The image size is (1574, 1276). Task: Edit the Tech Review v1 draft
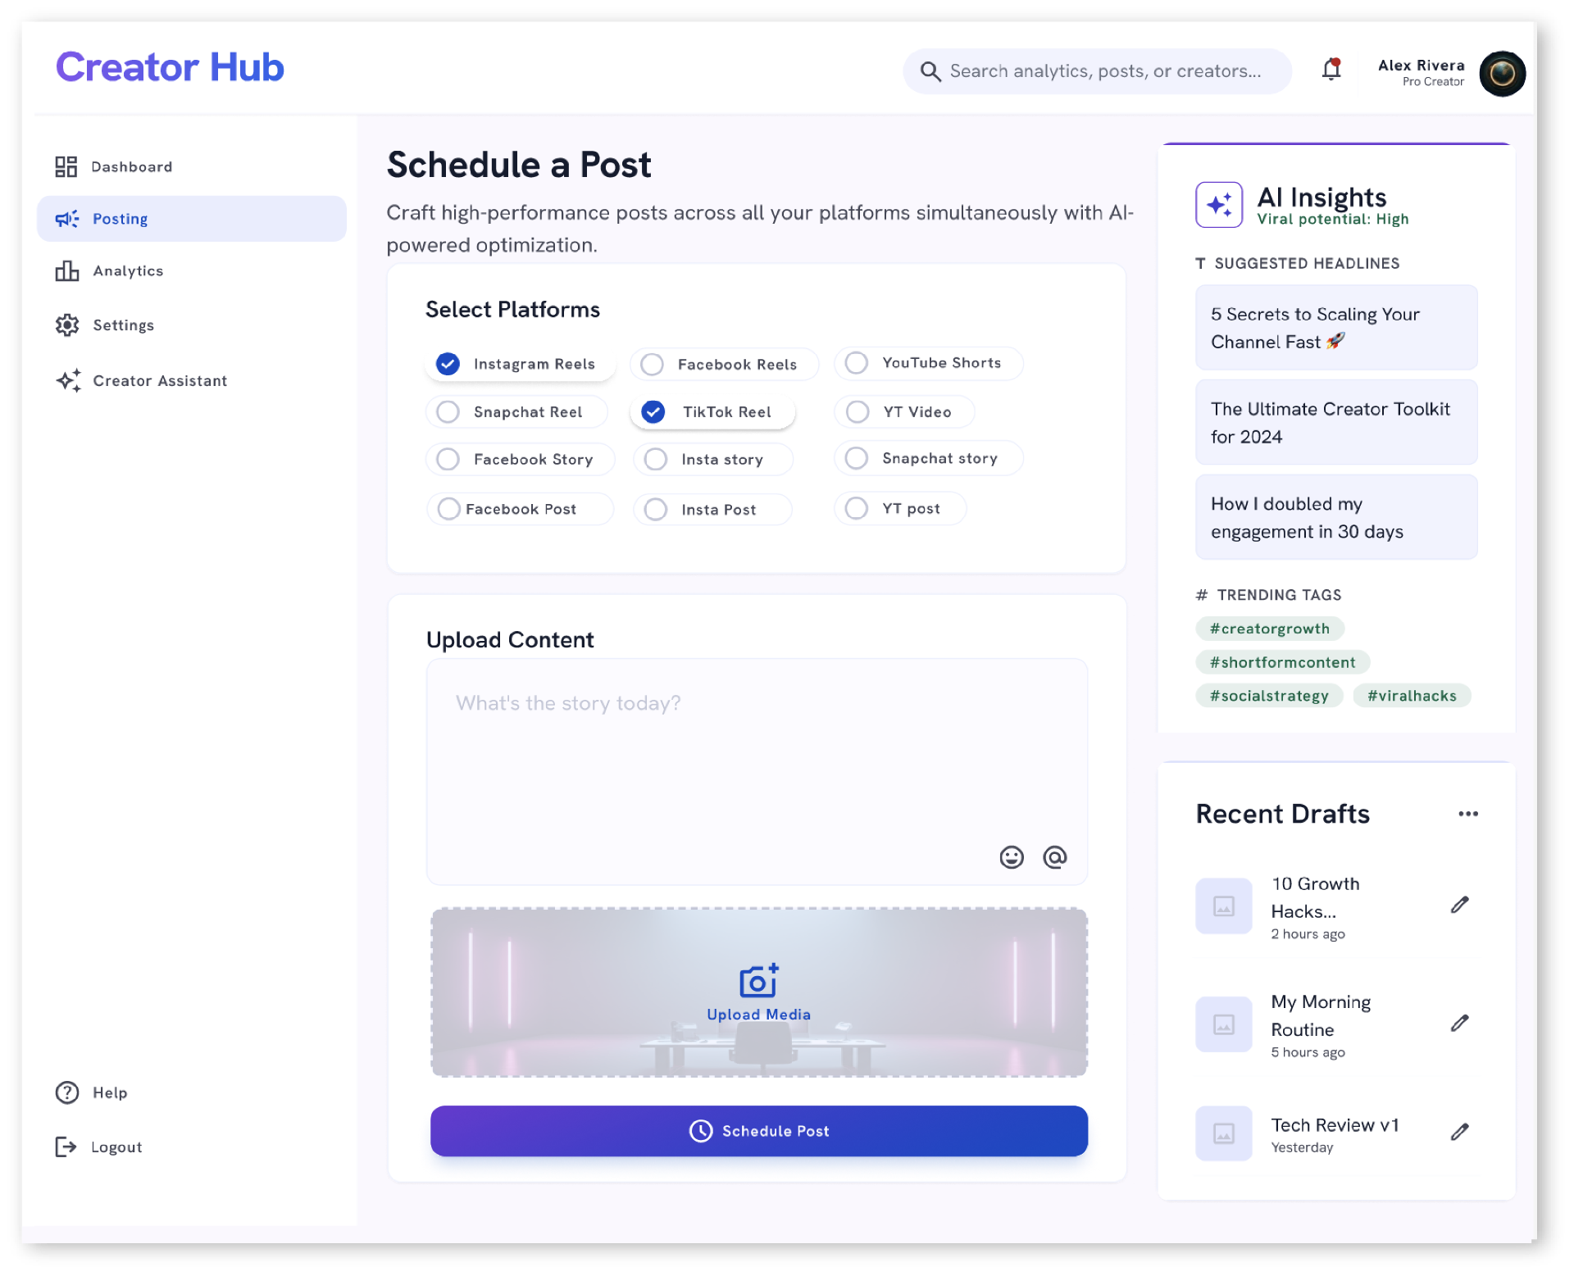tap(1459, 1132)
